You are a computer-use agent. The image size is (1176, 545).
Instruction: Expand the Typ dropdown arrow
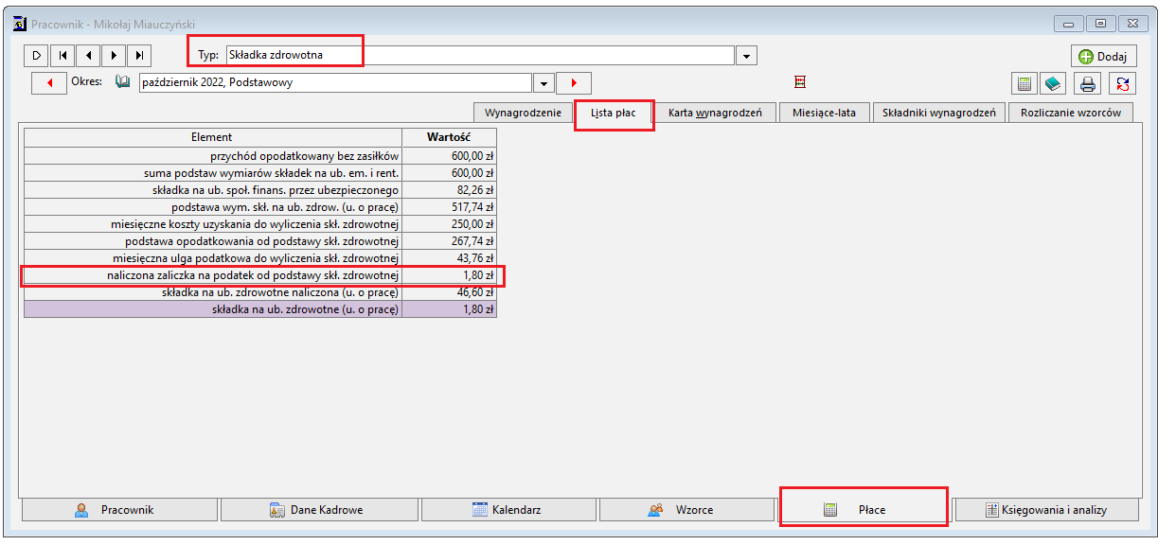click(x=747, y=56)
